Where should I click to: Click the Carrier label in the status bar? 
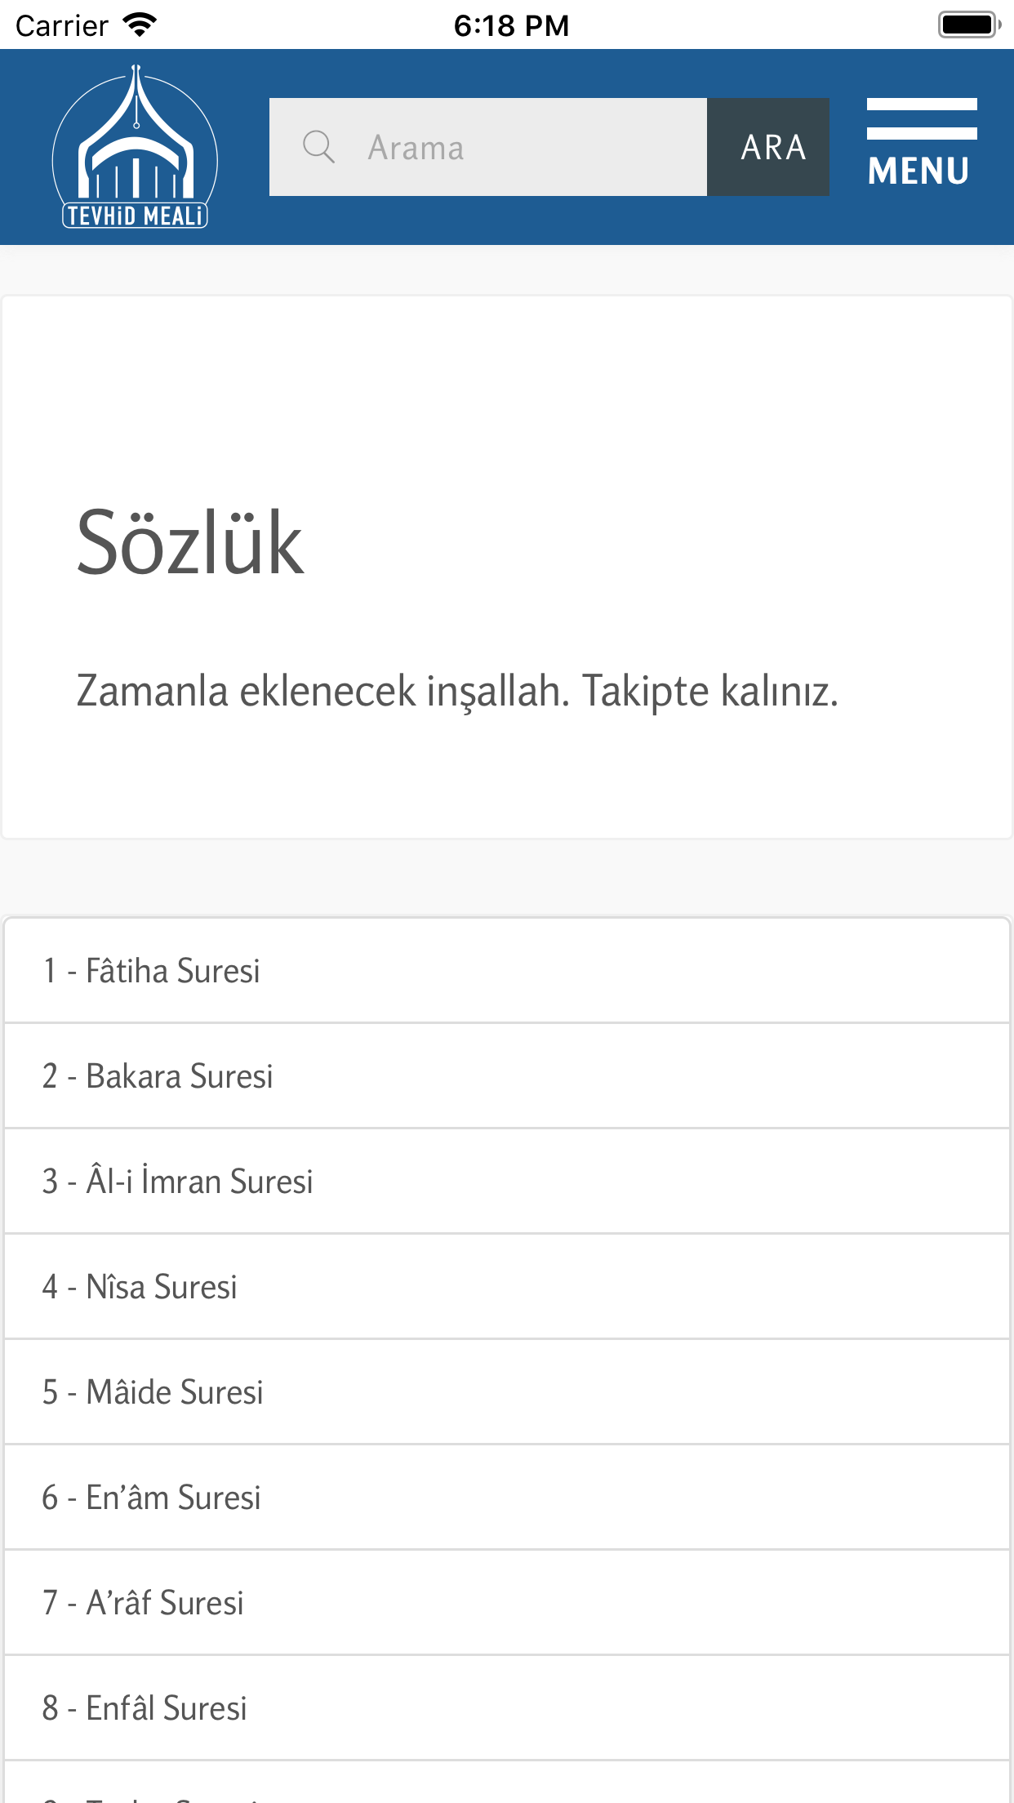click(x=64, y=24)
